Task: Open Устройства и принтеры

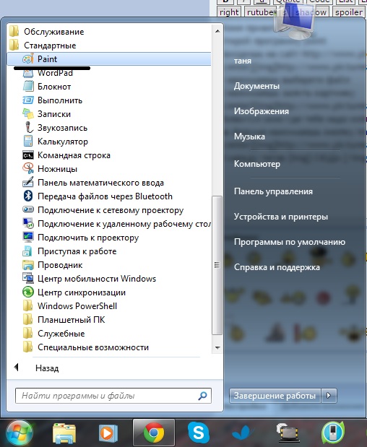Action: coord(281,217)
